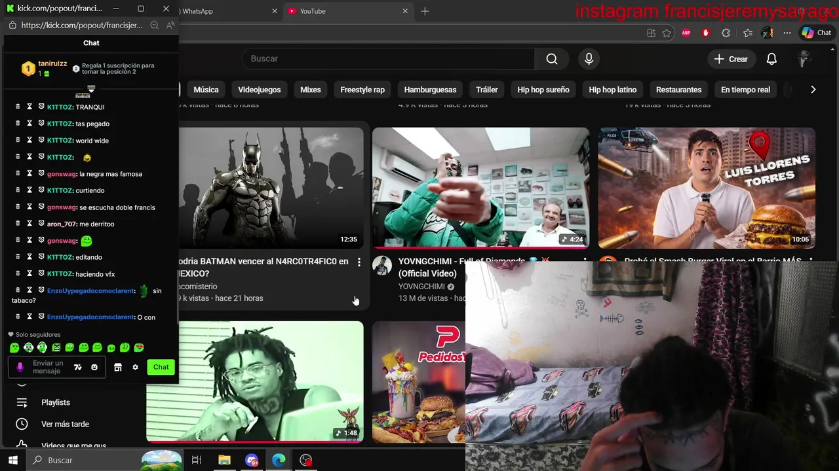Click username taniruizz in leaderboard
The image size is (839, 471).
click(x=52, y=63)
